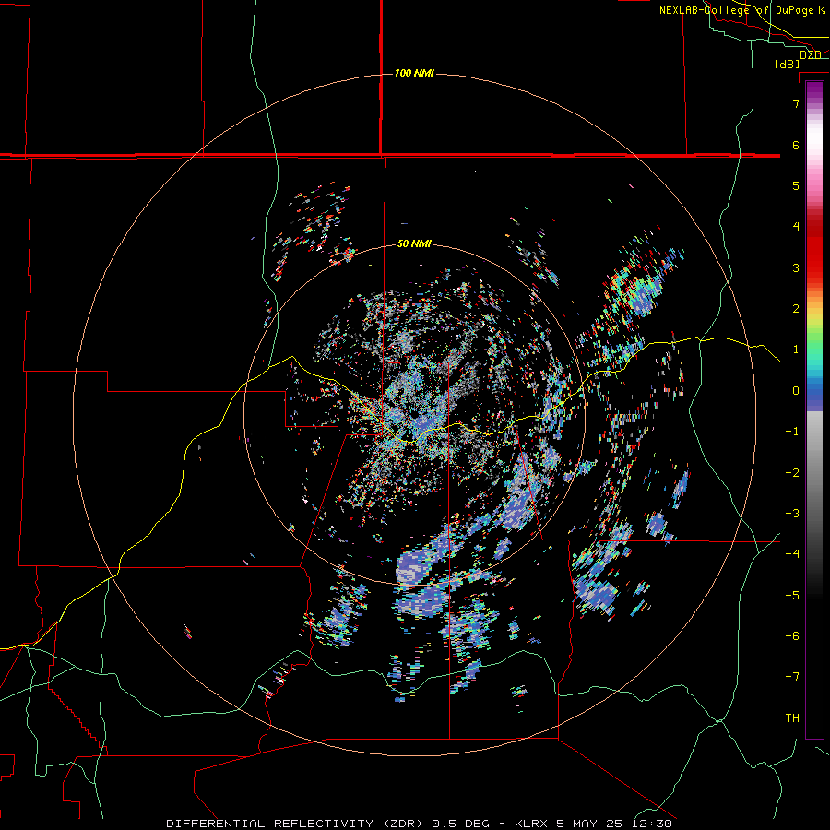Click the 7 tick on color scale

pos(796,103)
